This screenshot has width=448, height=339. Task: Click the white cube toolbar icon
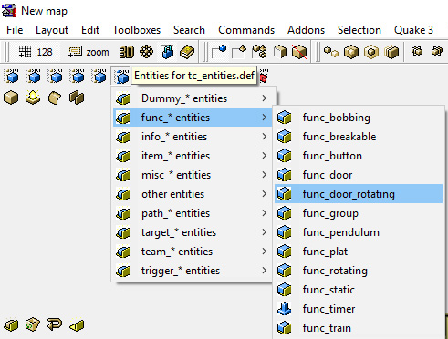pyautogui.click(x=279, y=52)
